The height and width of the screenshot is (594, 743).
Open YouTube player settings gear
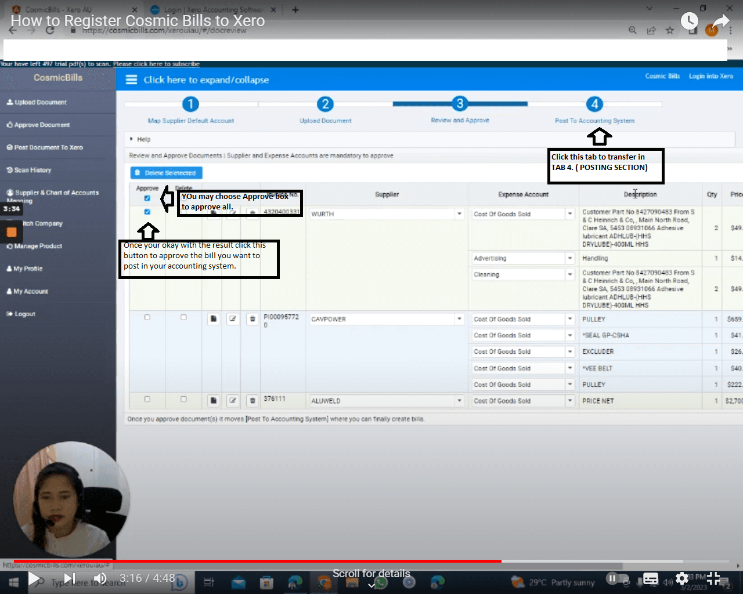pyautogui.click(x=682, y=578)
